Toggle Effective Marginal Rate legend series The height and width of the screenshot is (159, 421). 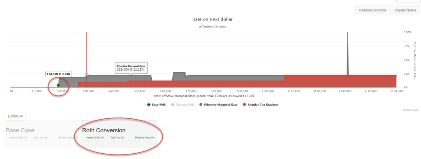[x=218, y=105]
